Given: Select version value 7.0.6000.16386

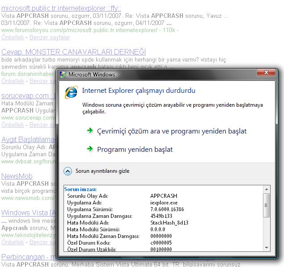Looking at the screenshot, I should point(167,209).
